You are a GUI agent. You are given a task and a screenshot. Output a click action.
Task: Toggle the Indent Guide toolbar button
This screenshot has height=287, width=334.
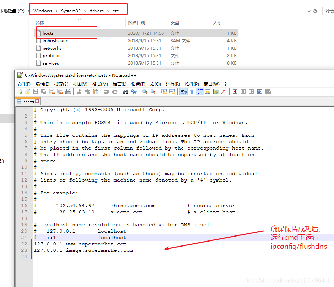pyautogui.click(x=200, y=92)
